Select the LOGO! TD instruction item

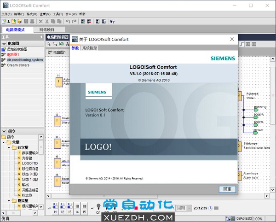(x=30, y=164)
